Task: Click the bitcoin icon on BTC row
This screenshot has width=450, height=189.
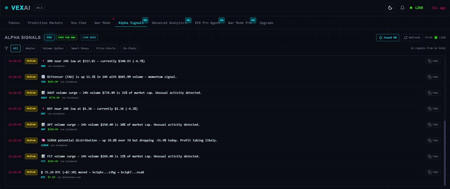Action: [x=42, y=172]
